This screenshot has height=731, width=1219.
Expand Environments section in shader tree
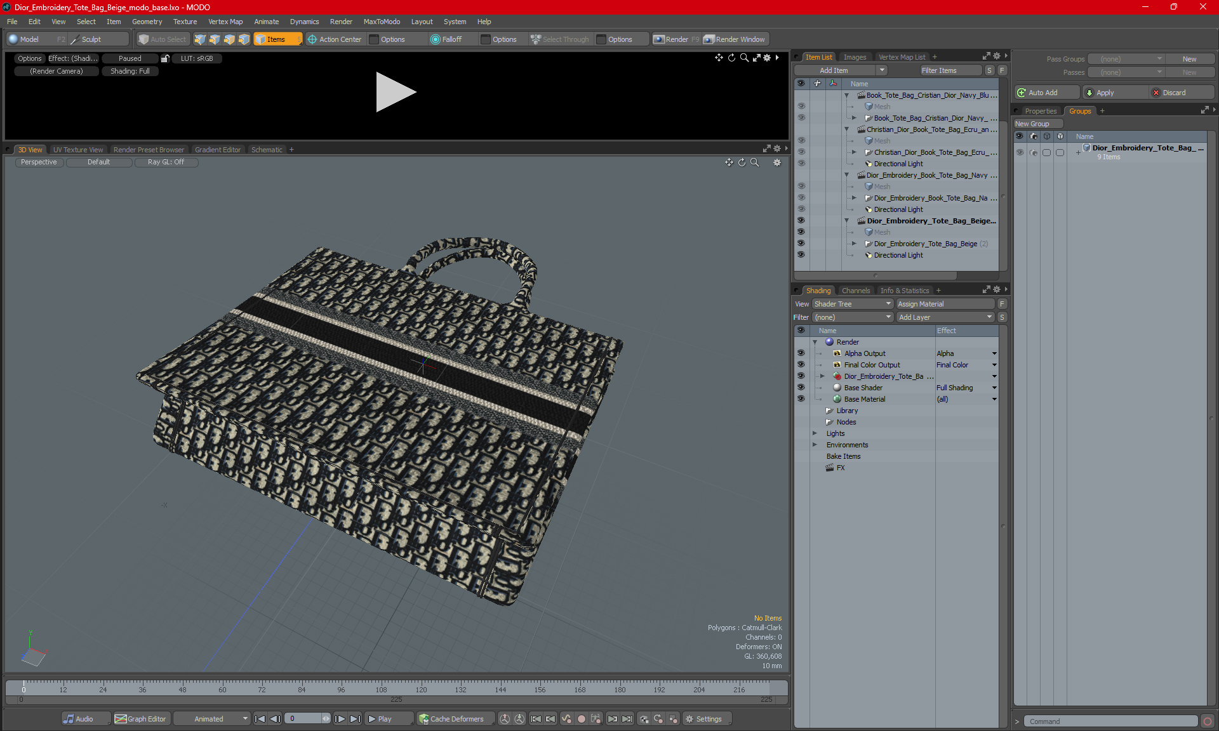[x=815, y=445]
